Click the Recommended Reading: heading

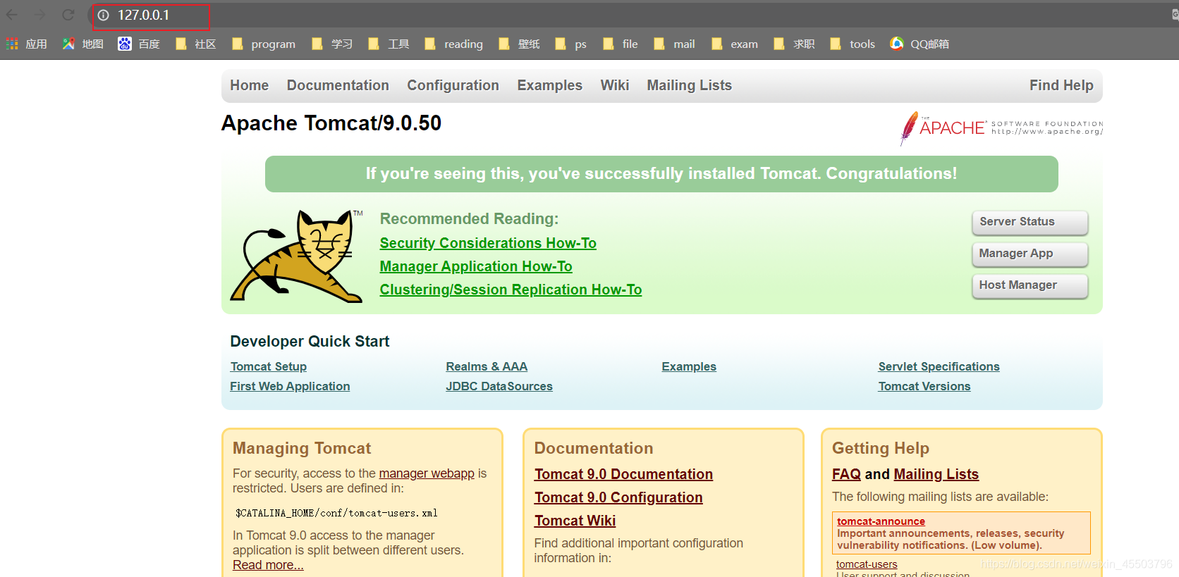(469, 219)
